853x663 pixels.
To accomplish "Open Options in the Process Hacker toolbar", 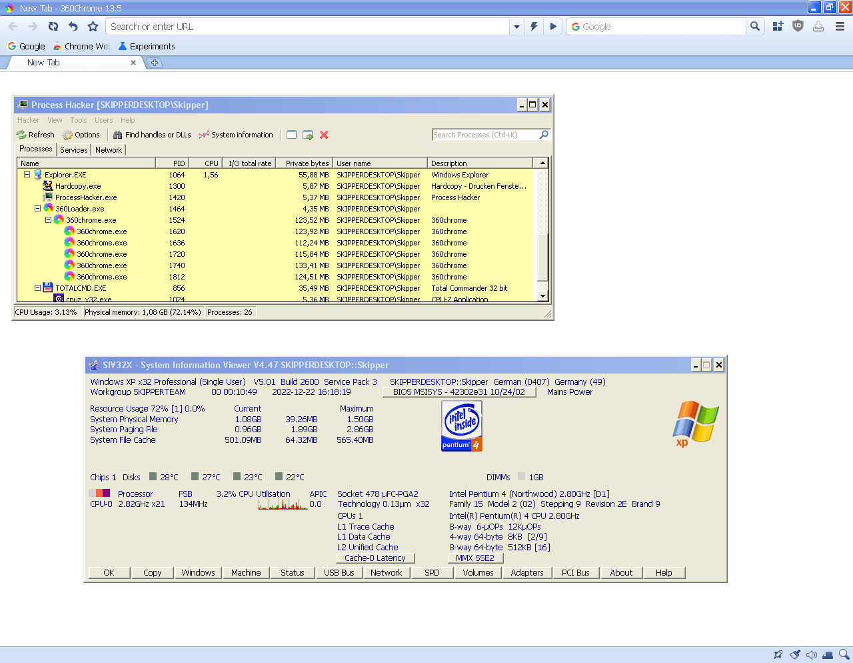I will point(81,135).
